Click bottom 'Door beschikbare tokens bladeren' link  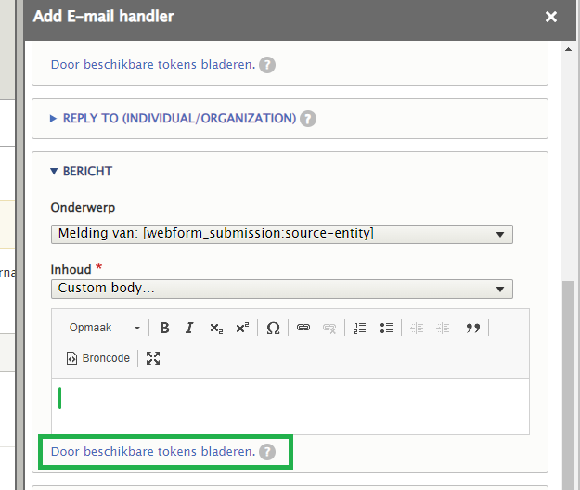(152, 452)
